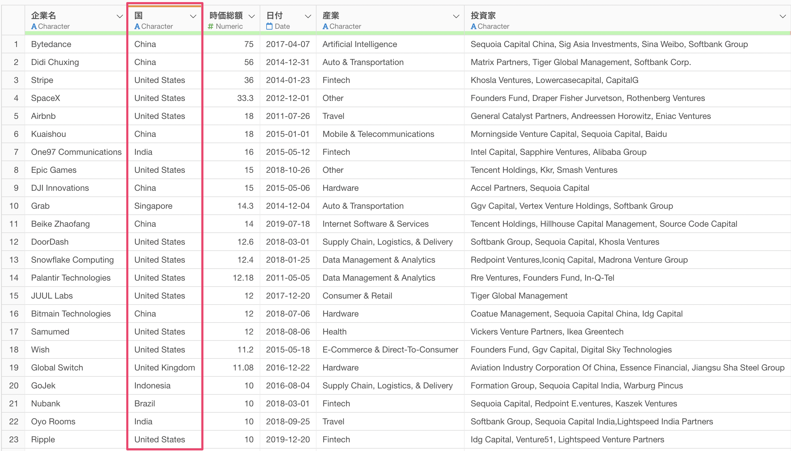Click the Global Switch cell
This screenshot has height=451, width=791.
point(76,368)
